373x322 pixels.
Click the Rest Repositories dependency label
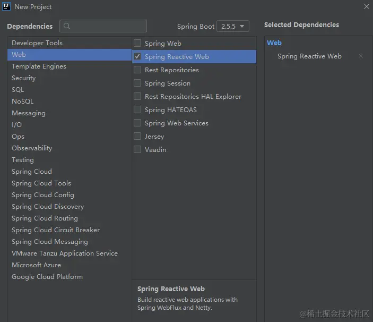(172, 70)
